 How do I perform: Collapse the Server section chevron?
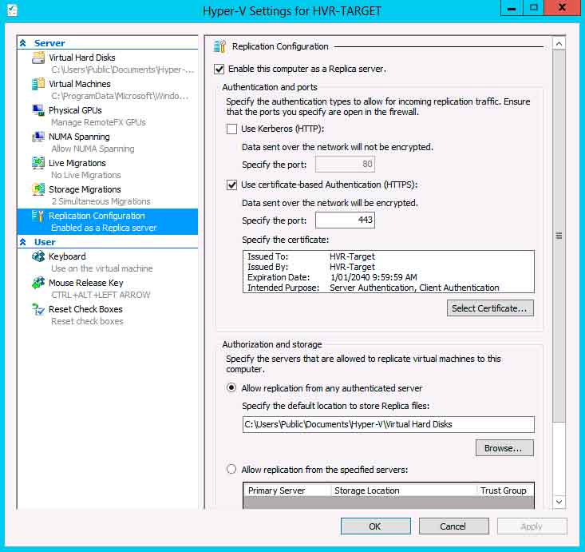[23, 43]
